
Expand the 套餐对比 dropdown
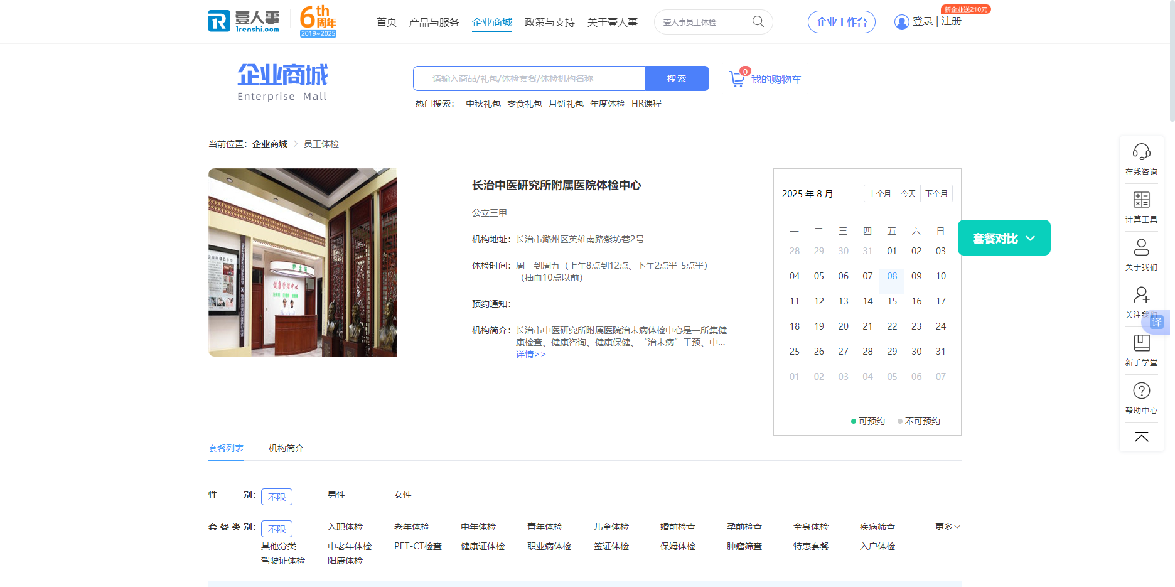(x=1004, y=238)
